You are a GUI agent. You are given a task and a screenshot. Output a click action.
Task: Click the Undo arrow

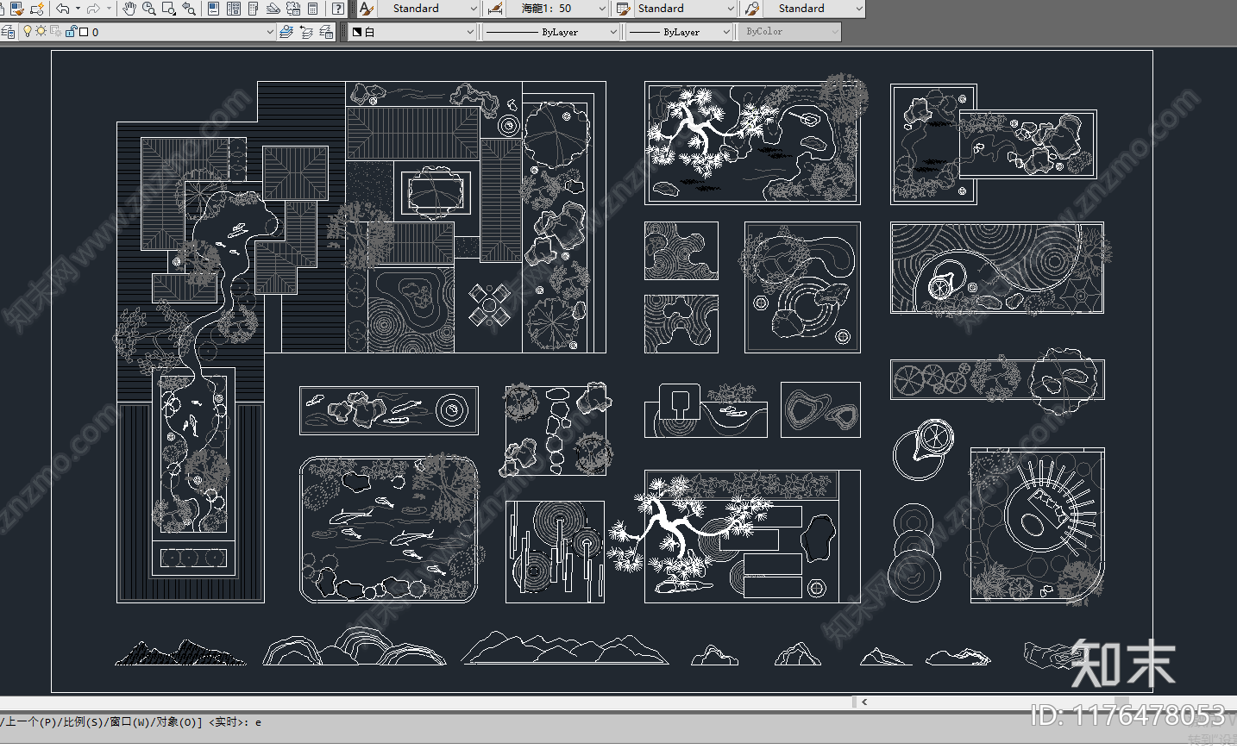[63, 9]
